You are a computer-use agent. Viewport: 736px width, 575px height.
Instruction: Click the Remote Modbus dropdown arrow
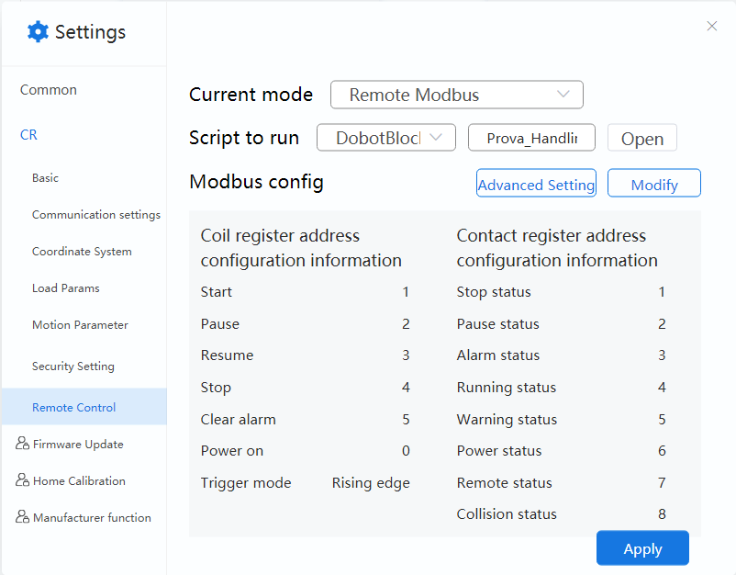click(x=563, y=95)
